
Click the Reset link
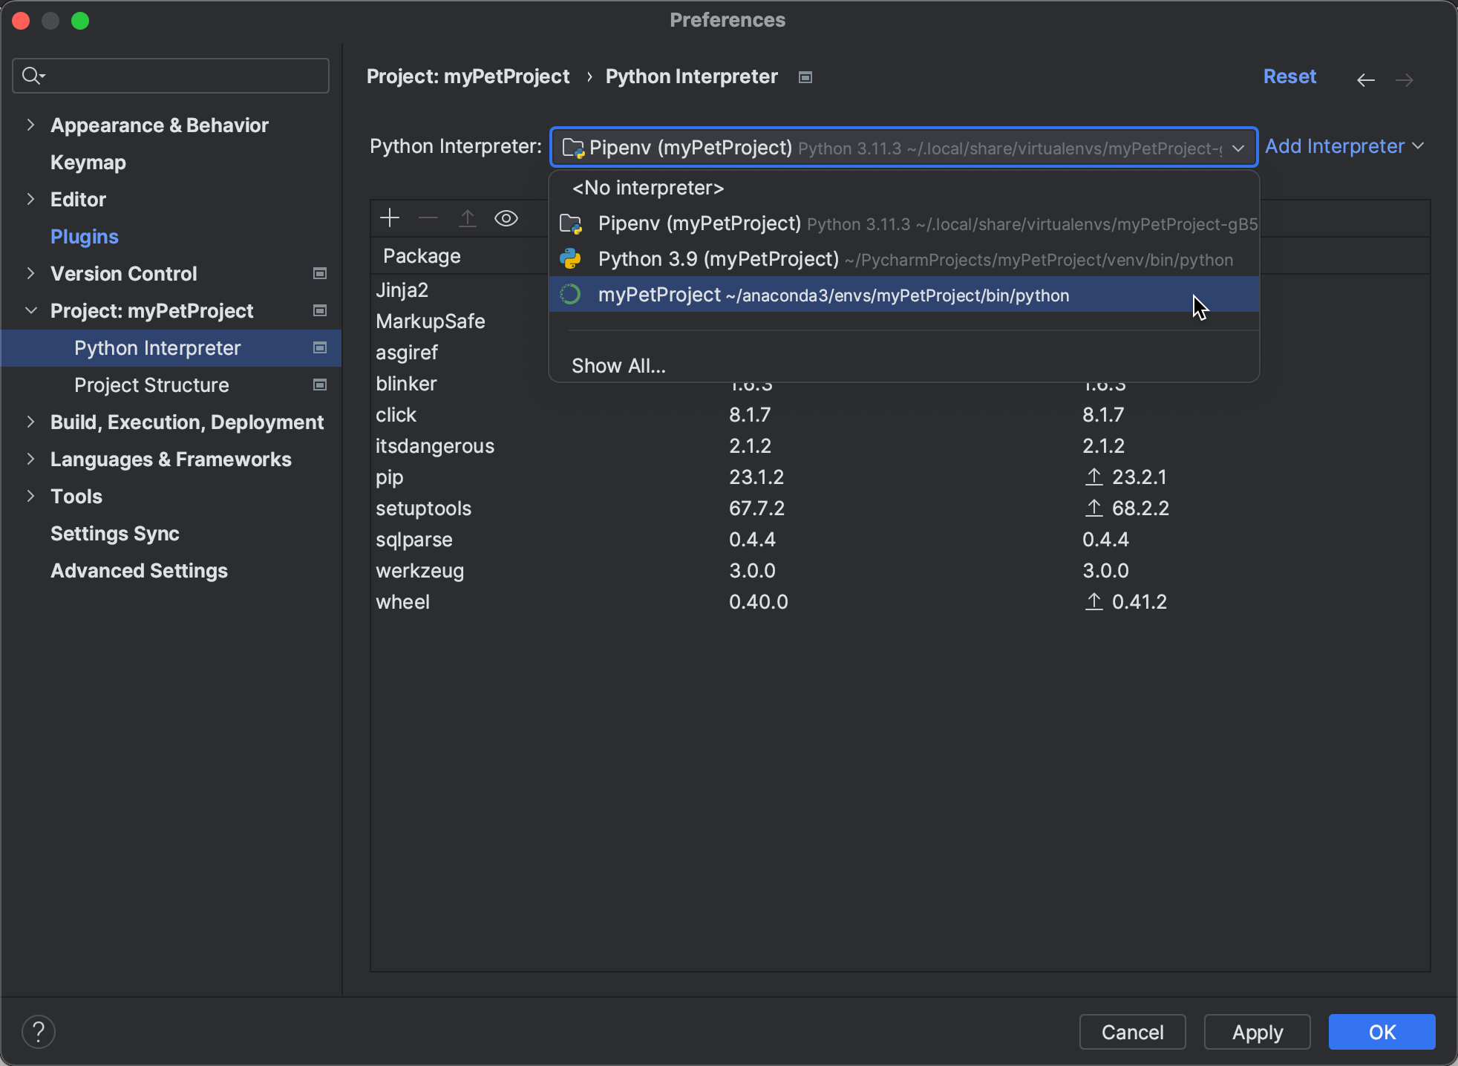1289,76
